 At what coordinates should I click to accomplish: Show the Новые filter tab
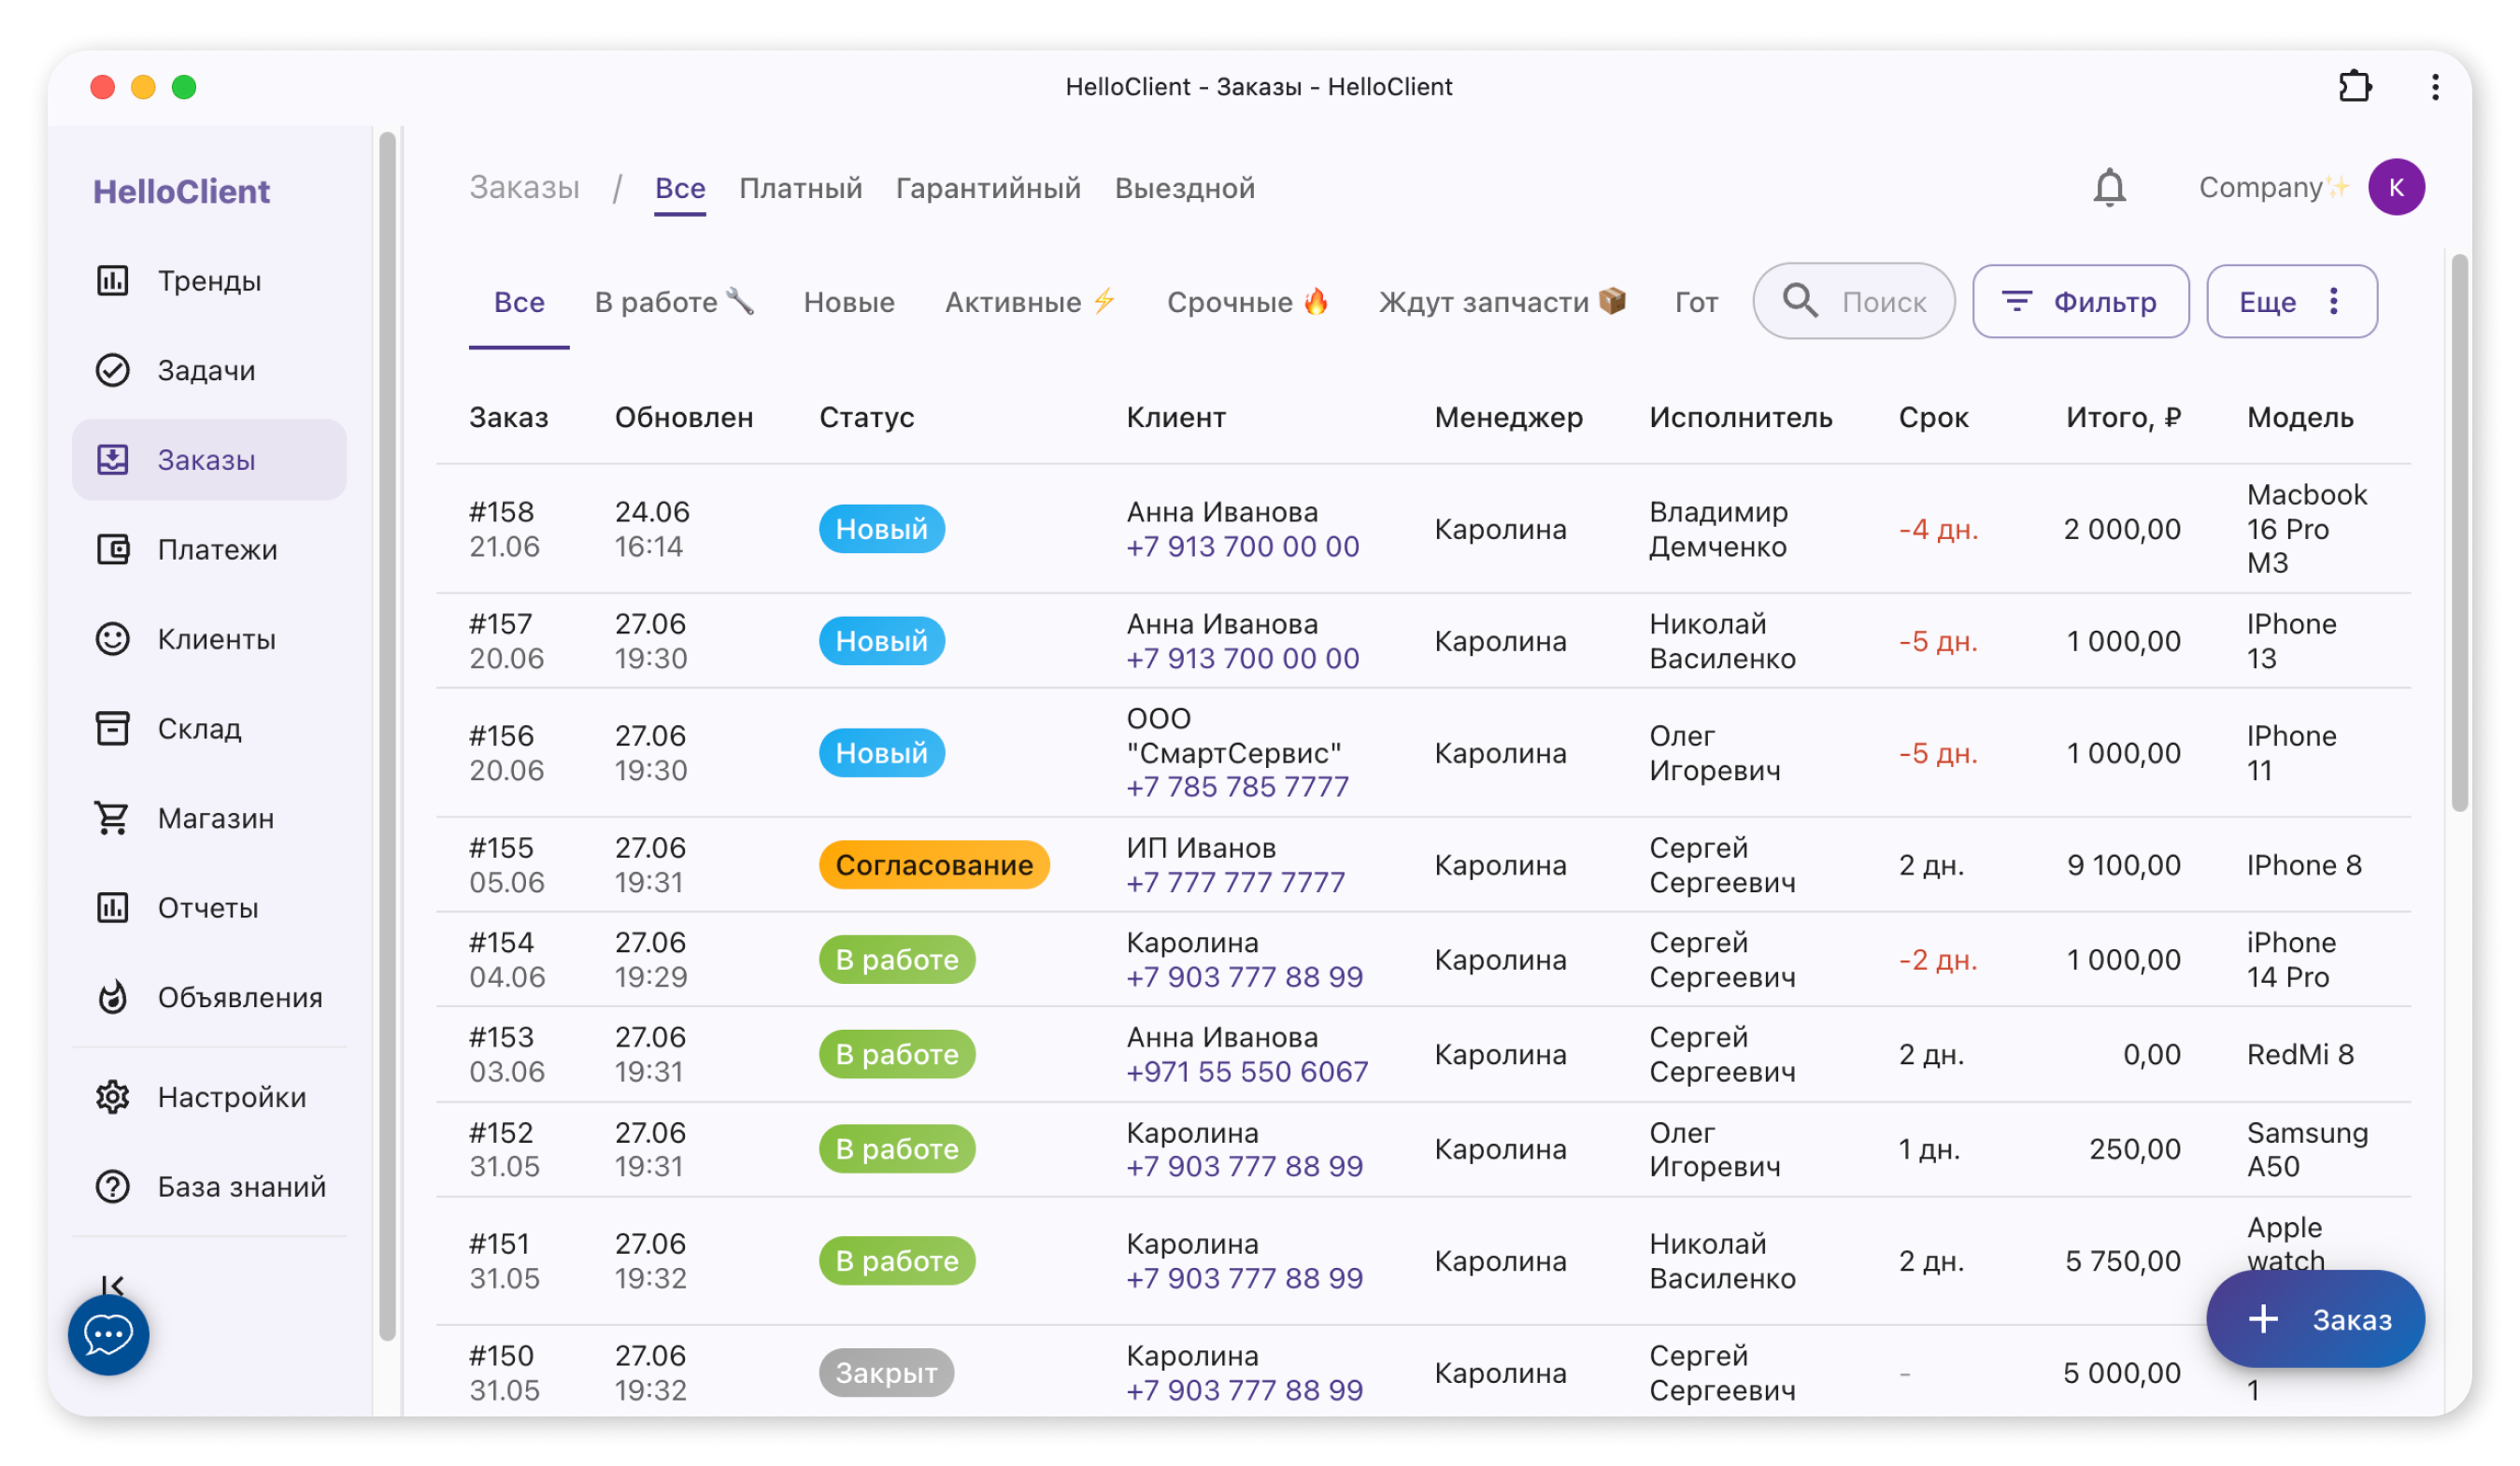click(849, 302)
